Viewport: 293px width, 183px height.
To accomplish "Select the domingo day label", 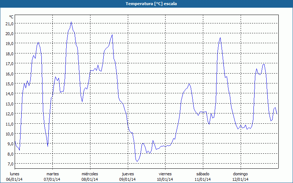I will pyautogui.click(x=240, y=174).
